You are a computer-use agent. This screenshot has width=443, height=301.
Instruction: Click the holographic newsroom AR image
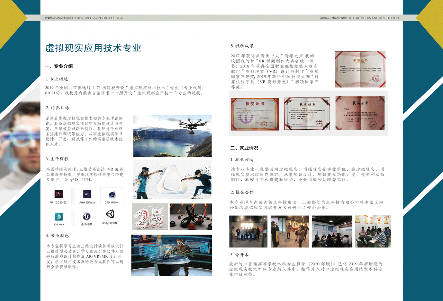(x=172, y=255)
